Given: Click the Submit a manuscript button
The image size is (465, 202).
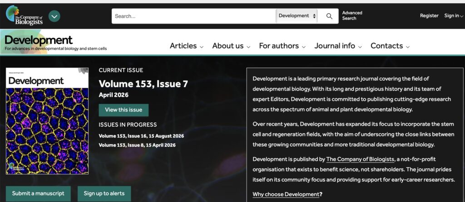Looking at the screenshot, I should pyautogui.click(x=38, y=193).
